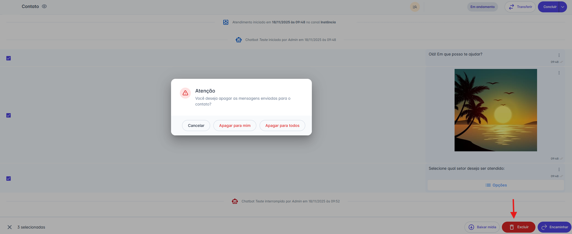The width and height of the screenshot is (572, 234).
Task: Uncheck the sunset image message checkbox
Action: pos(9,115)
